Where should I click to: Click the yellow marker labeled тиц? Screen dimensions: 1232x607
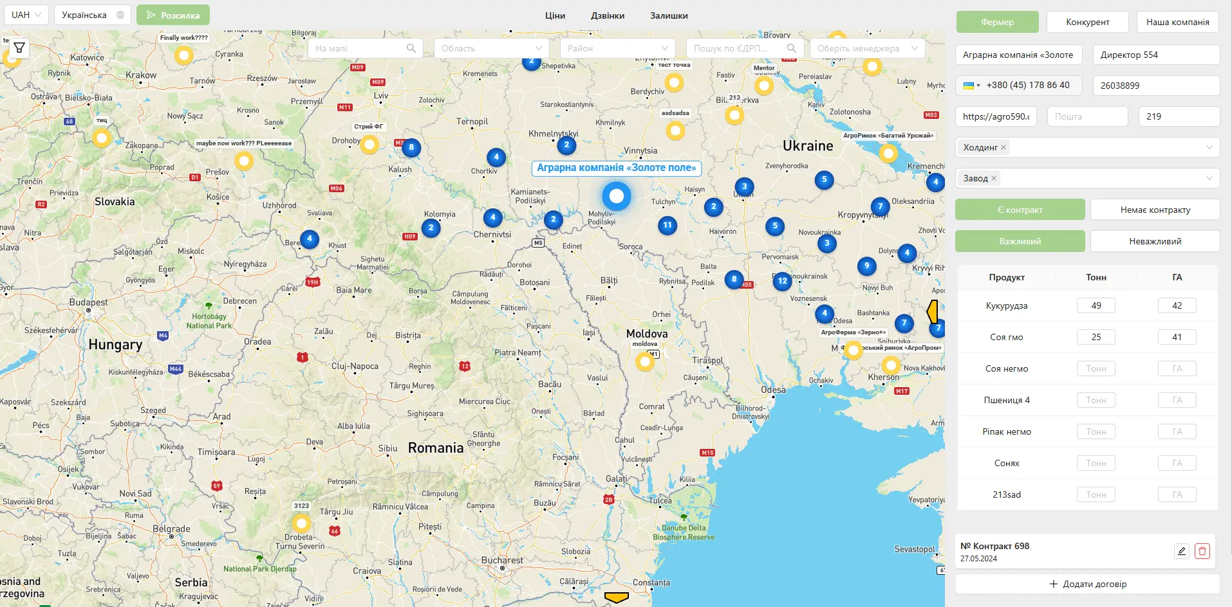tap(102, 138)
